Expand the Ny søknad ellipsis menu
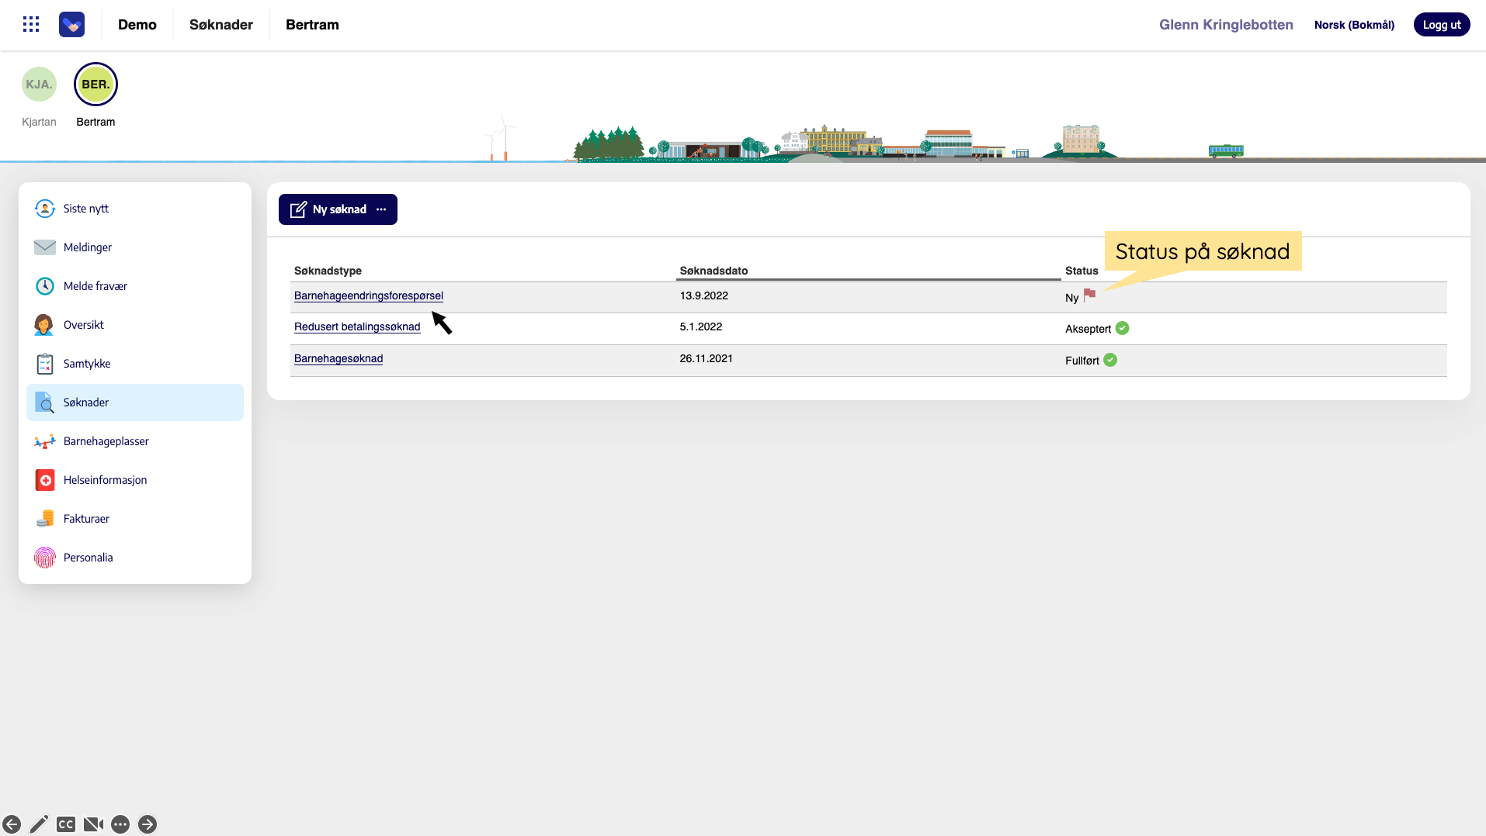The width and height of the screenshot is (1486, 836). click(381, 209)
